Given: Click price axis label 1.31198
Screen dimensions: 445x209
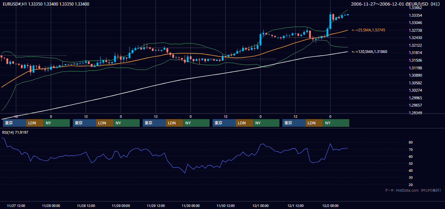Looking at the screenshot, I should click(x=415, y=68).
